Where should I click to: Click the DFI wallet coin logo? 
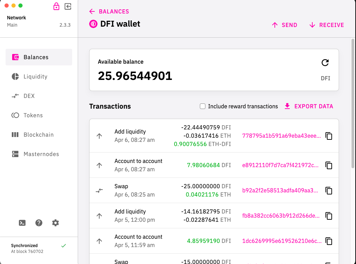(93, 24)
